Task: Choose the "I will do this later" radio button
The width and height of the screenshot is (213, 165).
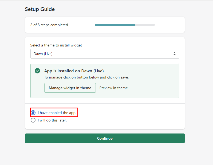Action: (33, 120)
